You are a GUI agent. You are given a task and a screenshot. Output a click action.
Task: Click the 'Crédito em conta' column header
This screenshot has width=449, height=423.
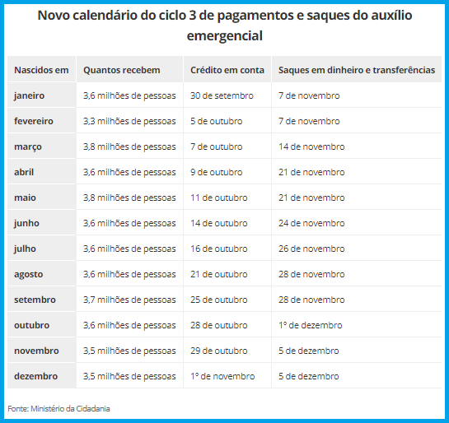point(227,70)
